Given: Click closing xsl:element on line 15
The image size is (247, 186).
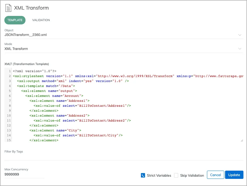Looking at the screenshot, I should [44, 140].
